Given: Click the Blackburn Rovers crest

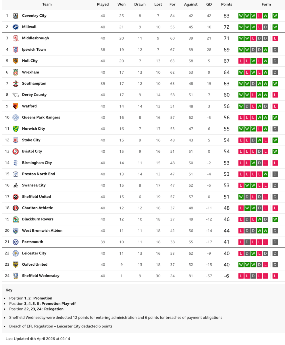Looking at the screenshot, I should pyautogui.click(x=16, y=219).
